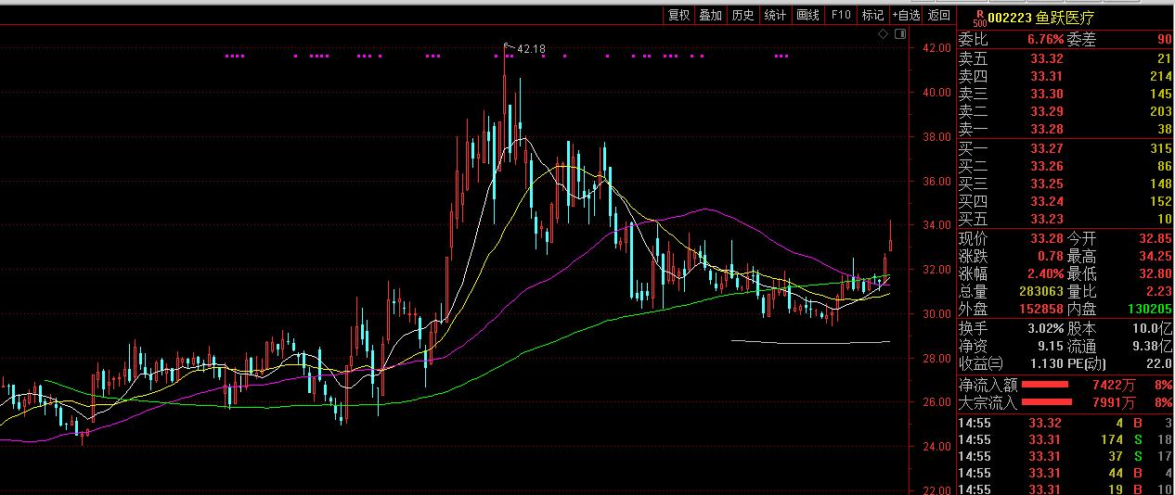Click the 42.18 peak price label
The height and width of the screenshot is (495, 1175).
531,48
